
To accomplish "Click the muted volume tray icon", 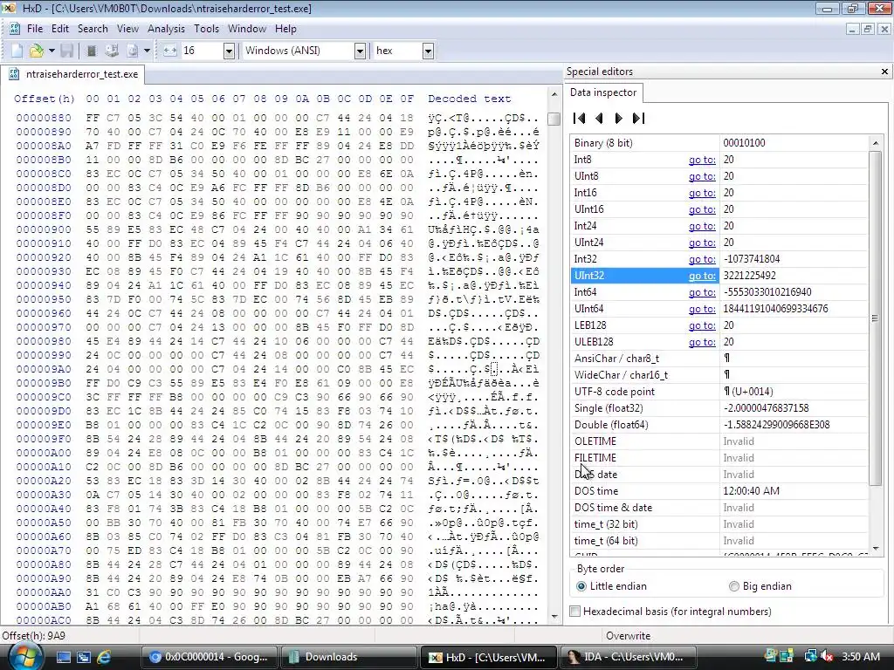I will click(827, 657).
